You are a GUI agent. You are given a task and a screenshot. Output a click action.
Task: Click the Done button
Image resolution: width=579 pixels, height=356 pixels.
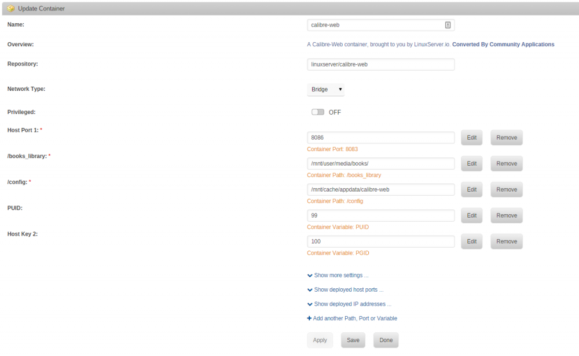386,340
